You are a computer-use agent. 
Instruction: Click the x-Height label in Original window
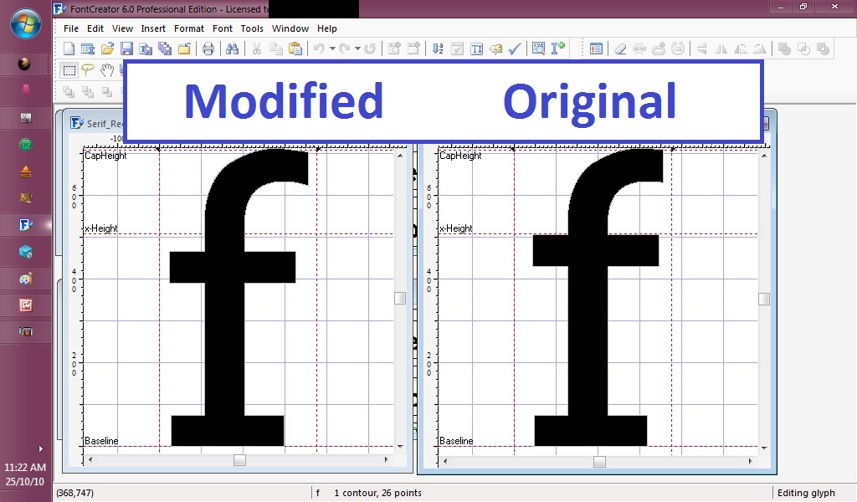[x=456, y=228]
